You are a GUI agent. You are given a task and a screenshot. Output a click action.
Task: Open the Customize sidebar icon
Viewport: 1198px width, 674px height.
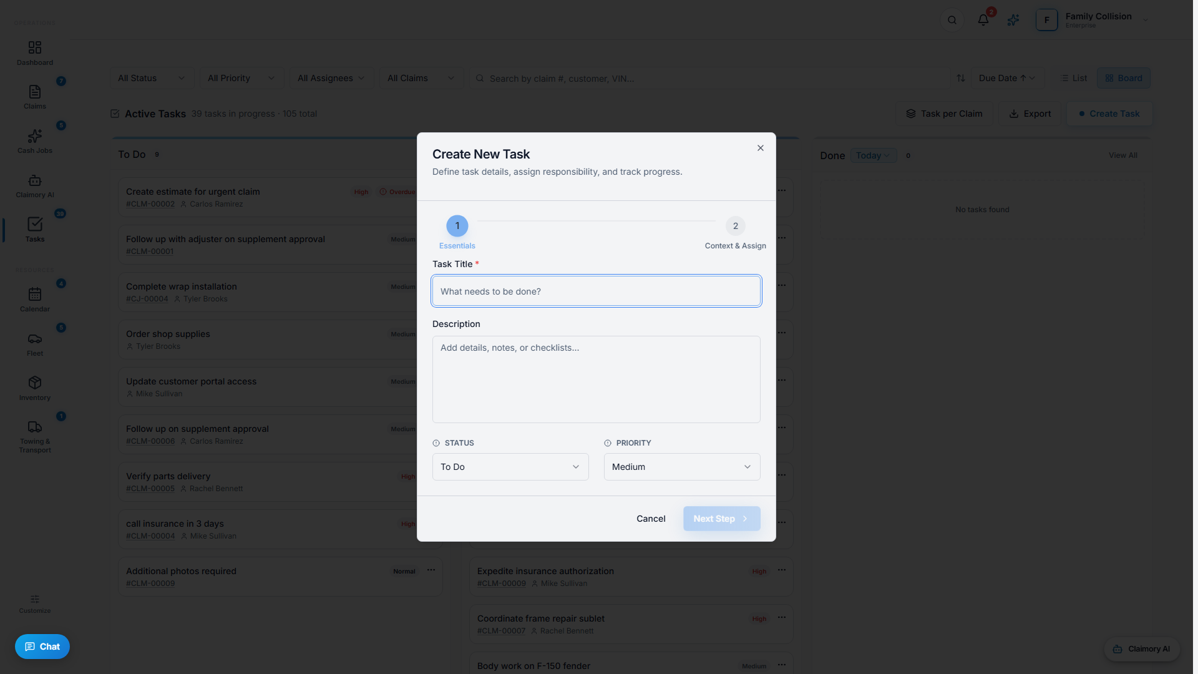click(35, 599)
